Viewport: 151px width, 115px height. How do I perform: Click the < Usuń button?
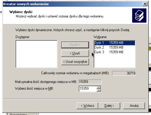(75, 53)
